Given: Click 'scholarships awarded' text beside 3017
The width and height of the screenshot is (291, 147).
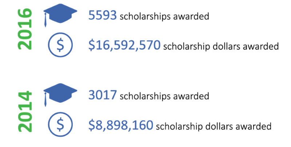Looking at the screenshot, I should click(164, 96).
